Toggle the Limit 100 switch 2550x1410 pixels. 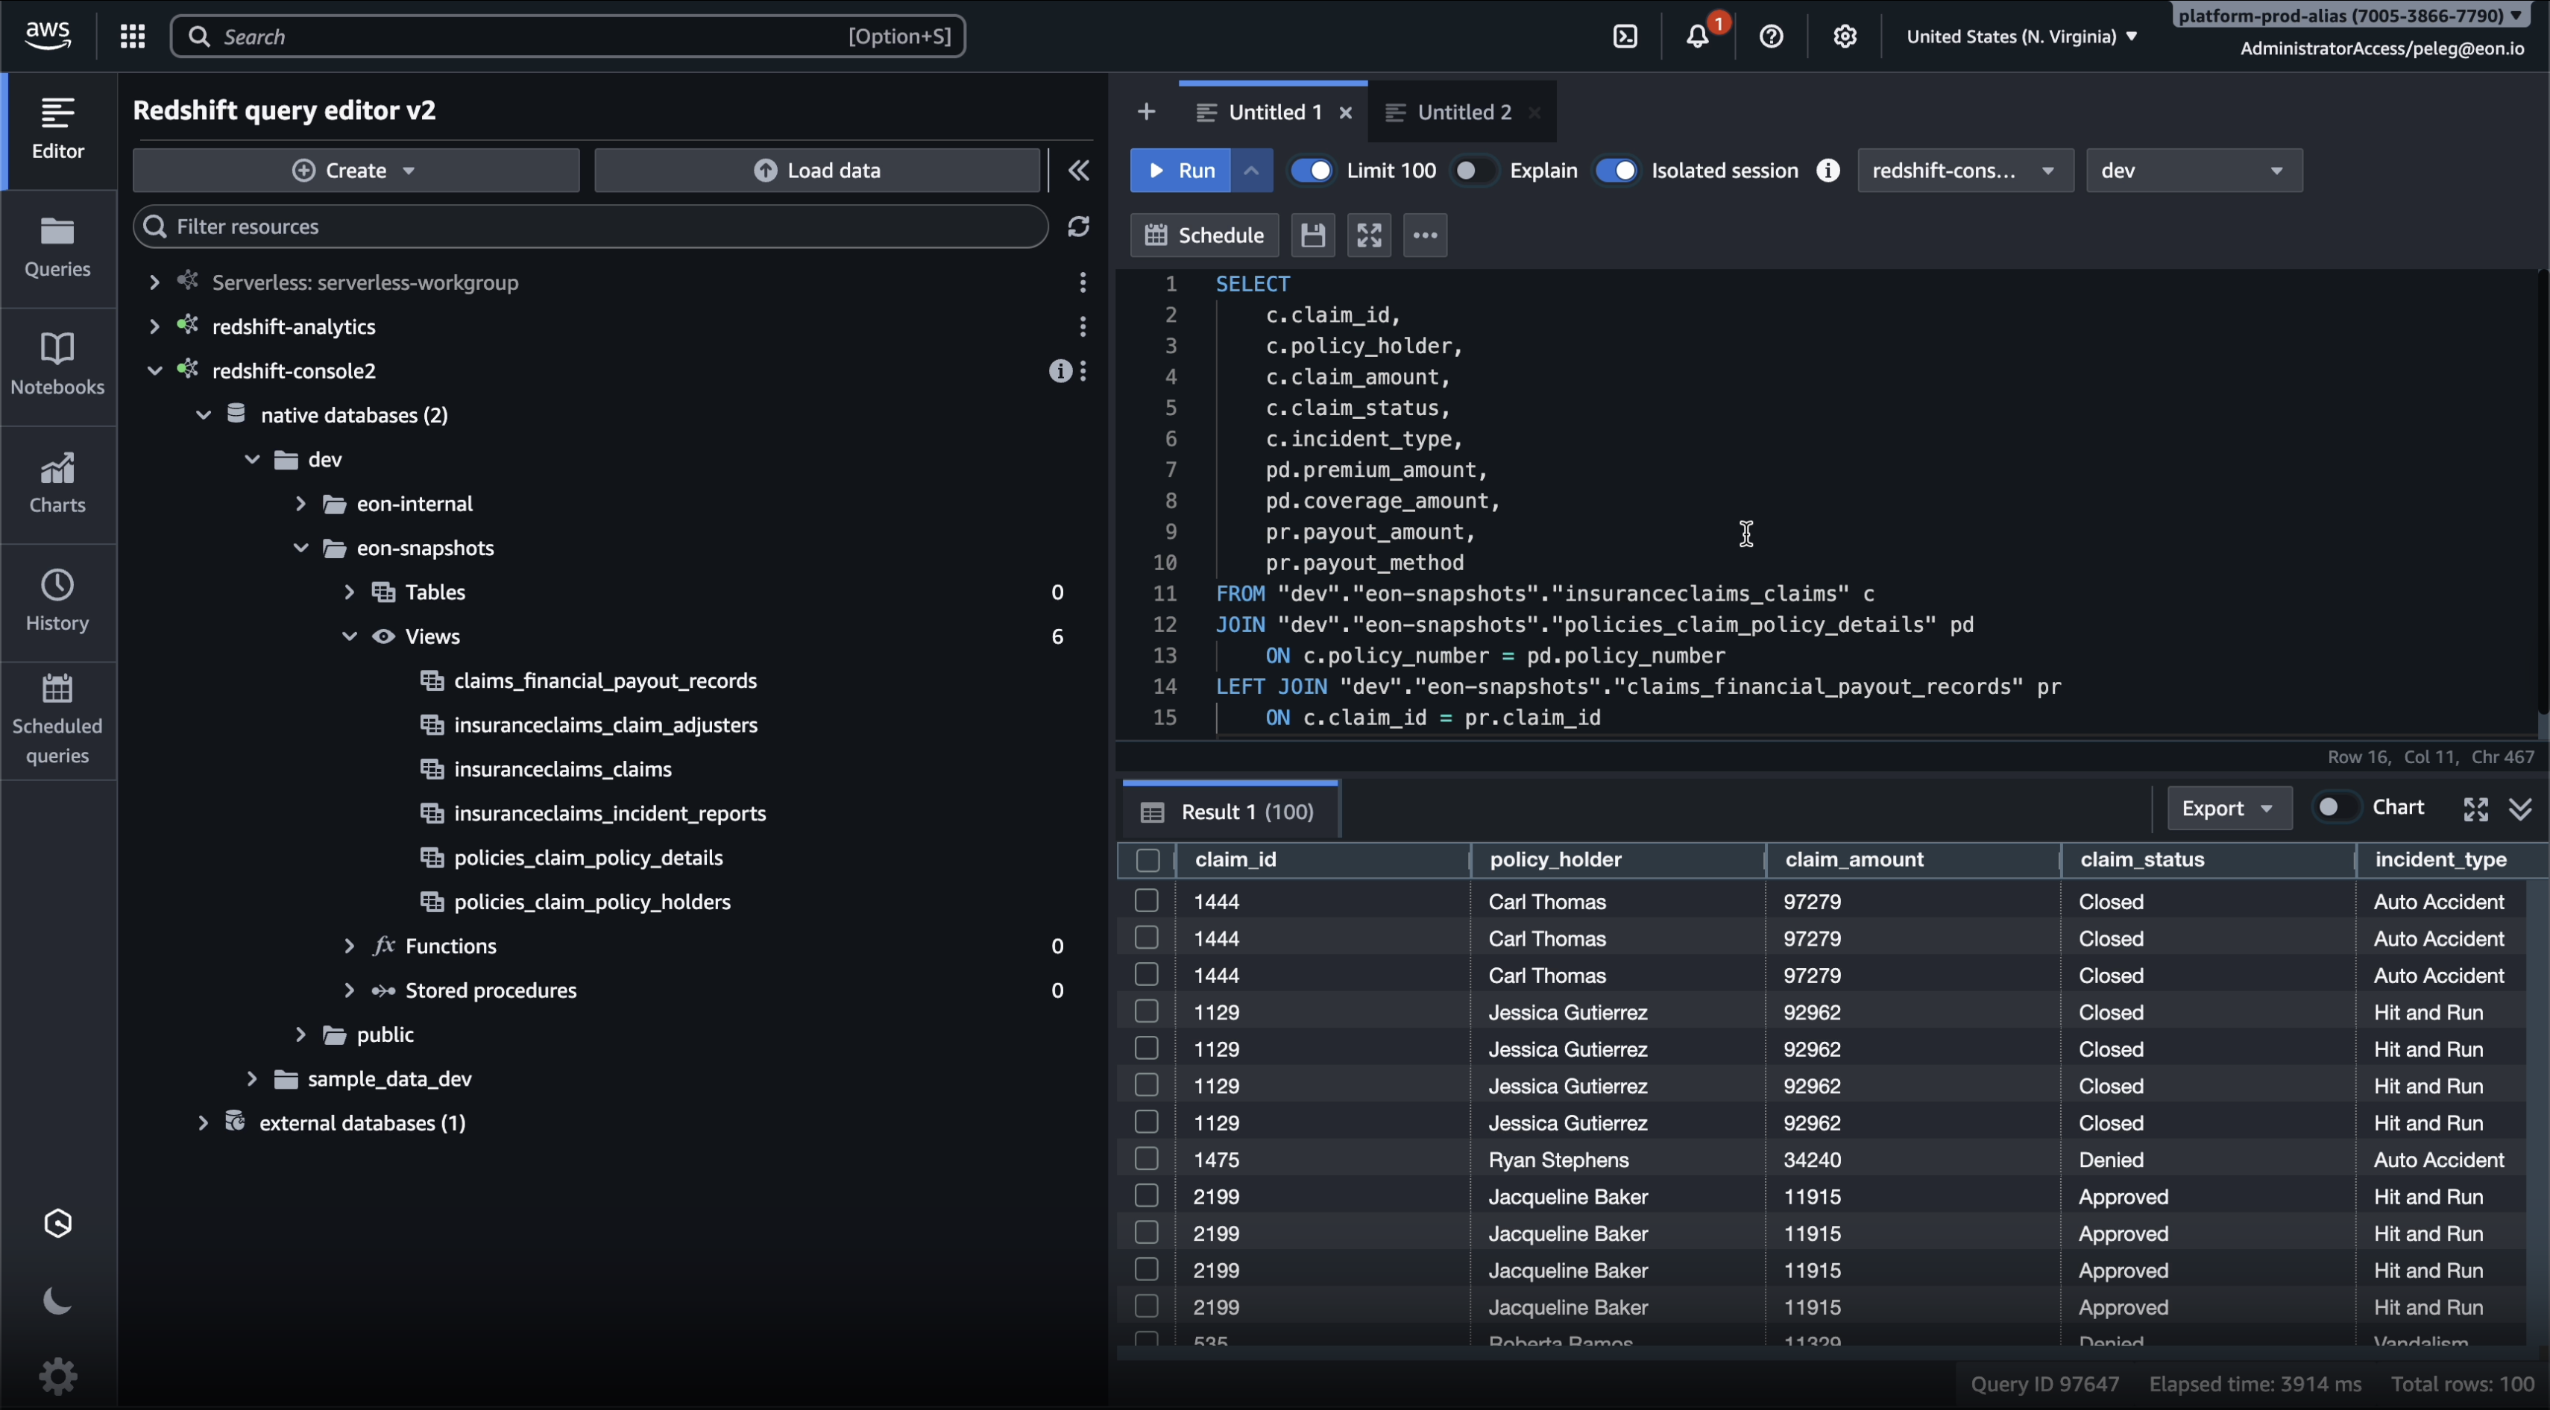coord(1312,170)
